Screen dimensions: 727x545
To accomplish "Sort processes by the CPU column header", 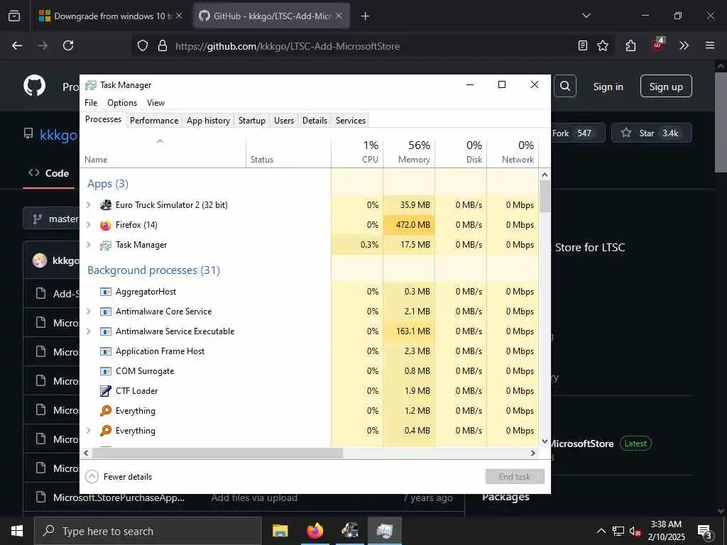I will click(x=357, y=152).
